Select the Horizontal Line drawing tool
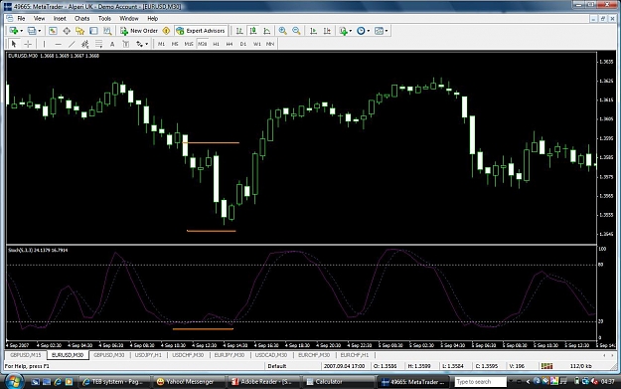 tap(58, 44)
